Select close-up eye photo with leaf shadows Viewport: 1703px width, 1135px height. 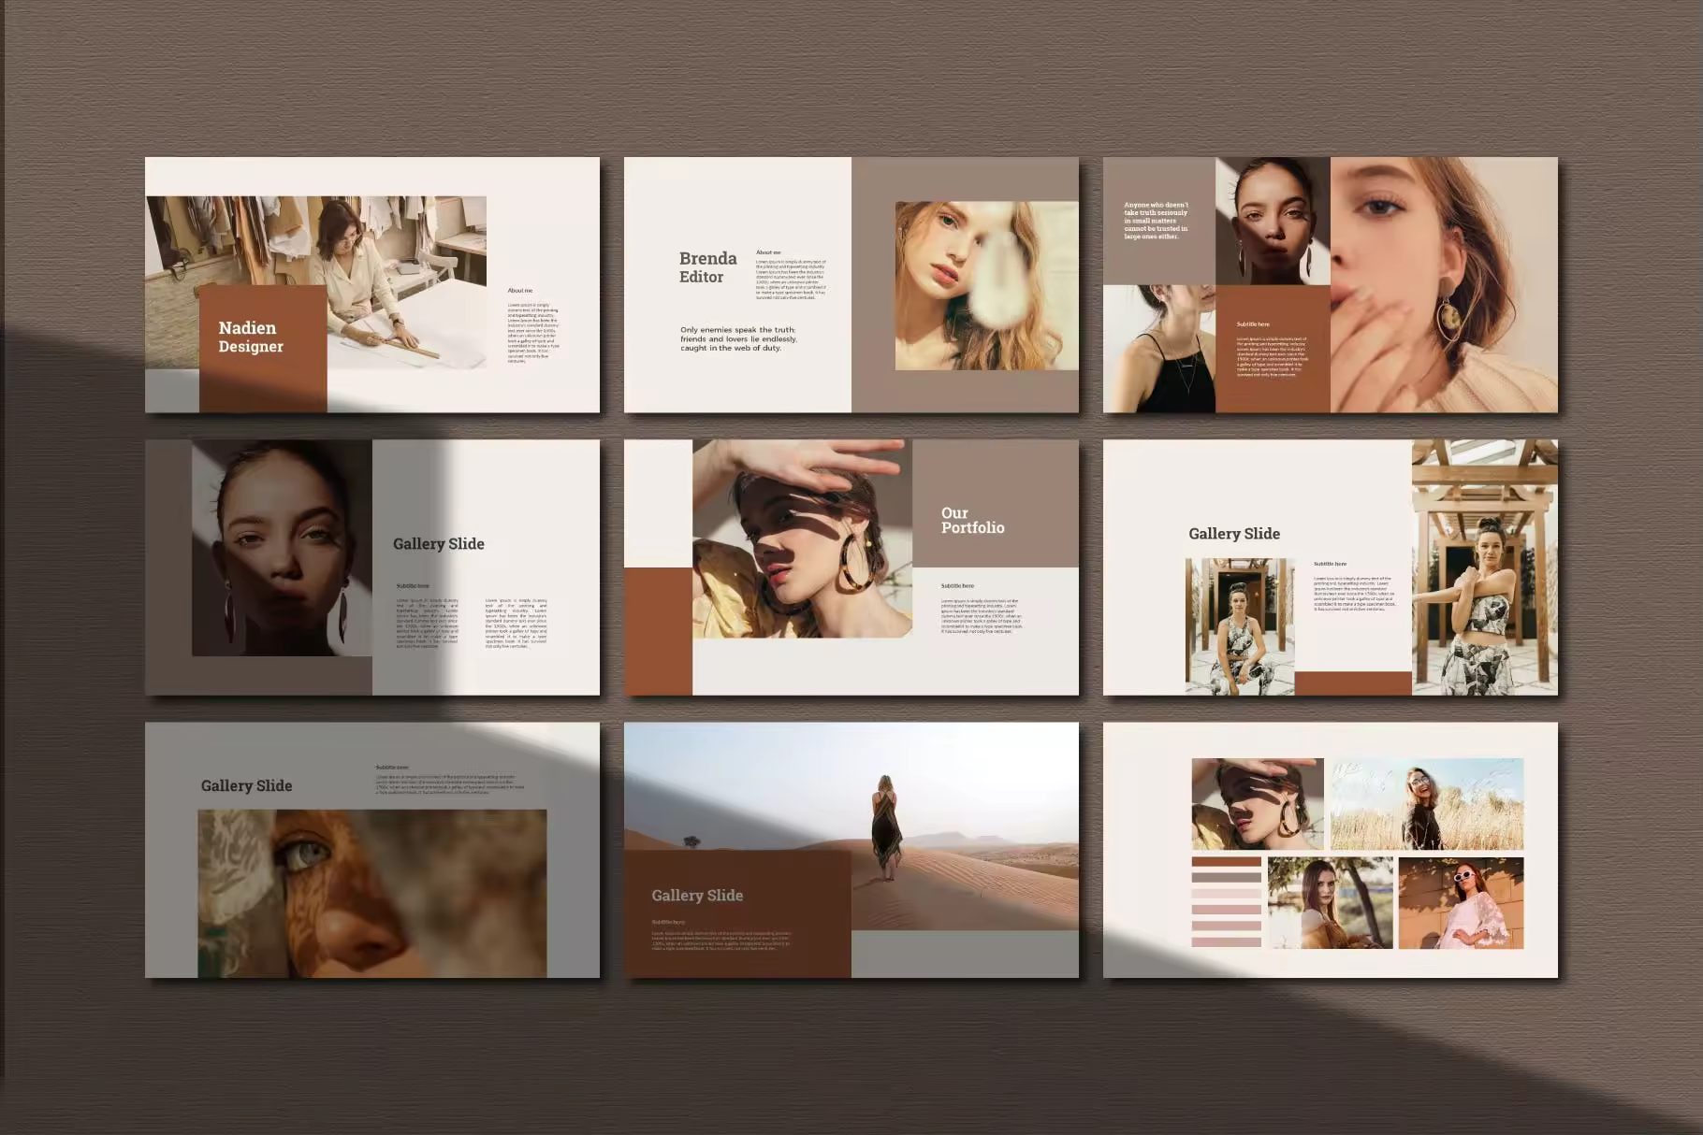coord(372,893)
